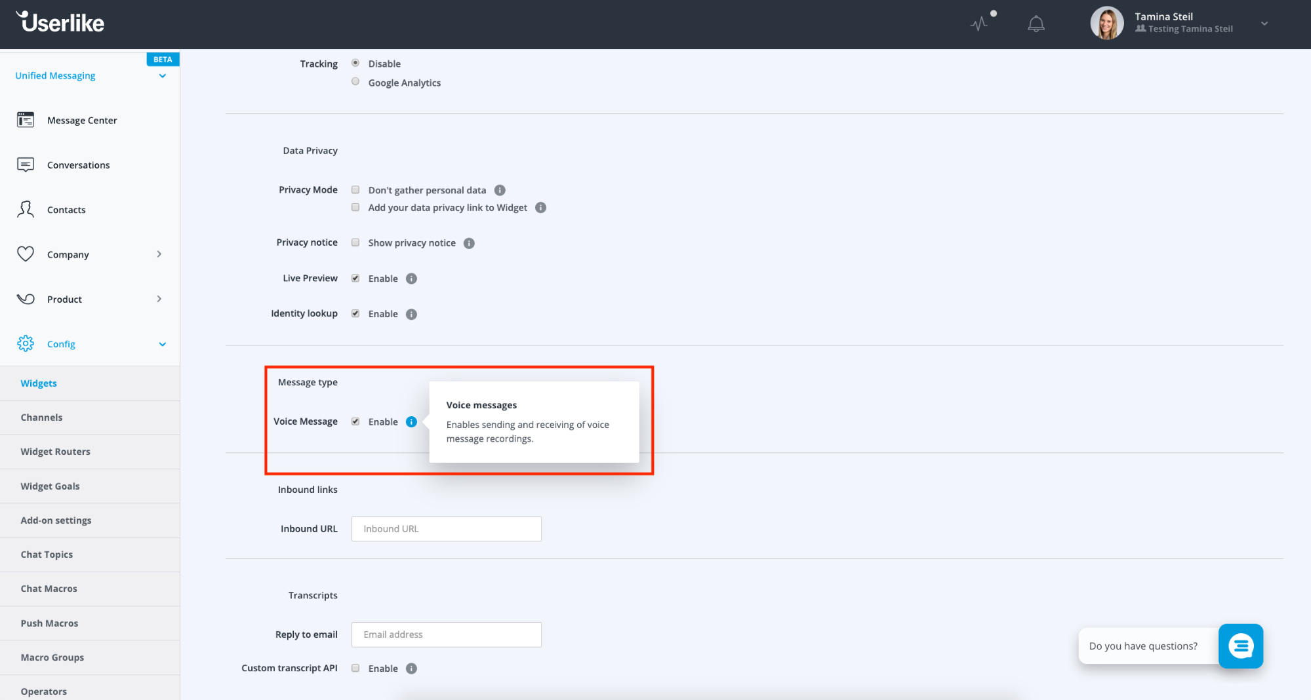Collapse the Config section chevron

click(x=163, y=344)
